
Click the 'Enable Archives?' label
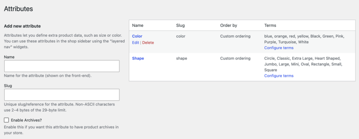point(26,120)
